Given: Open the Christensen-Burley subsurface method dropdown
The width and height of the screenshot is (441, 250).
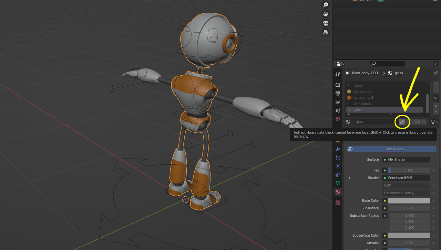Looking at the screenshot, I should click(407, 193).
